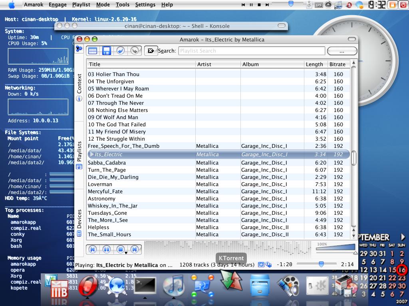Launch Opera from the dock
This screenshot has width=409, height=306.
[x=88, y=286]
